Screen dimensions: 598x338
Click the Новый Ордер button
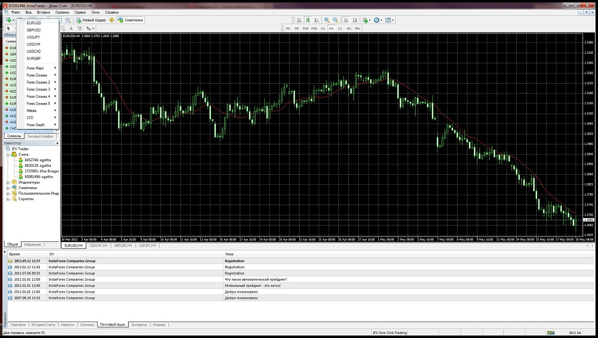tap(90, 20)
